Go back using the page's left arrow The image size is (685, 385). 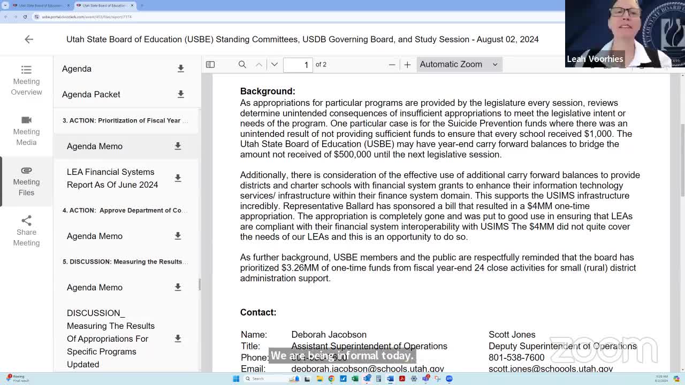pyautogui.click(x=29, y=39)
